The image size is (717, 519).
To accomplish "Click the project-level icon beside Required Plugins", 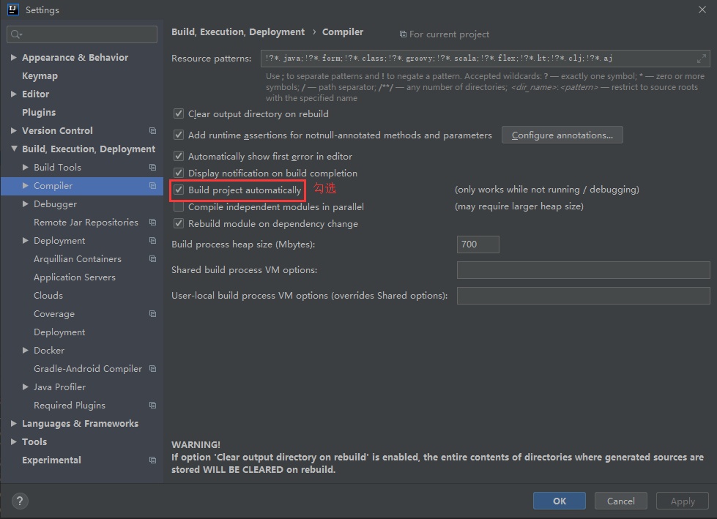I will point(153,405).
